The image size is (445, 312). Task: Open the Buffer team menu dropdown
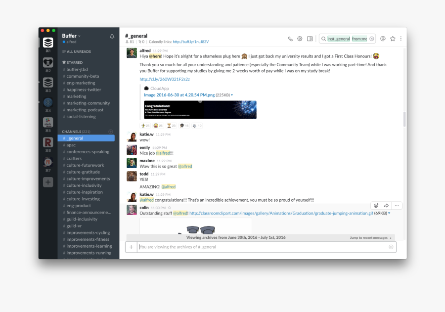(71, 36)
